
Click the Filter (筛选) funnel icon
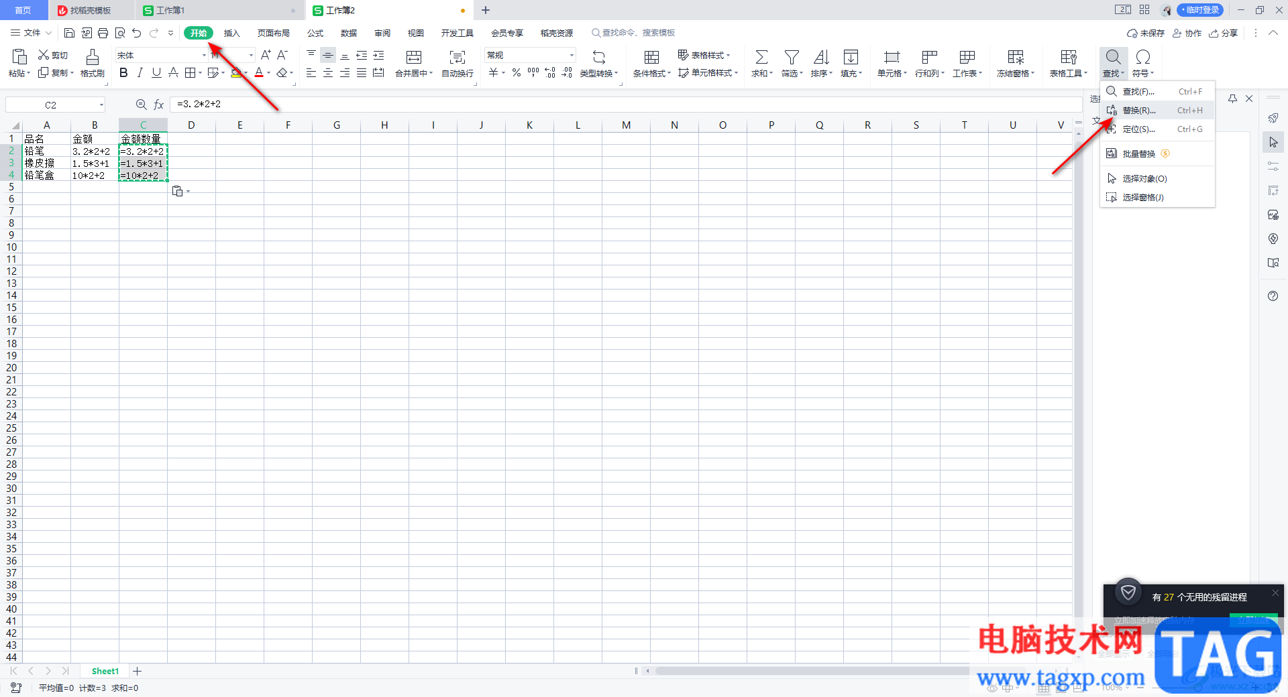point(792,58)
